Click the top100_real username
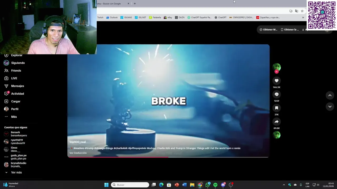 point(77,142)
